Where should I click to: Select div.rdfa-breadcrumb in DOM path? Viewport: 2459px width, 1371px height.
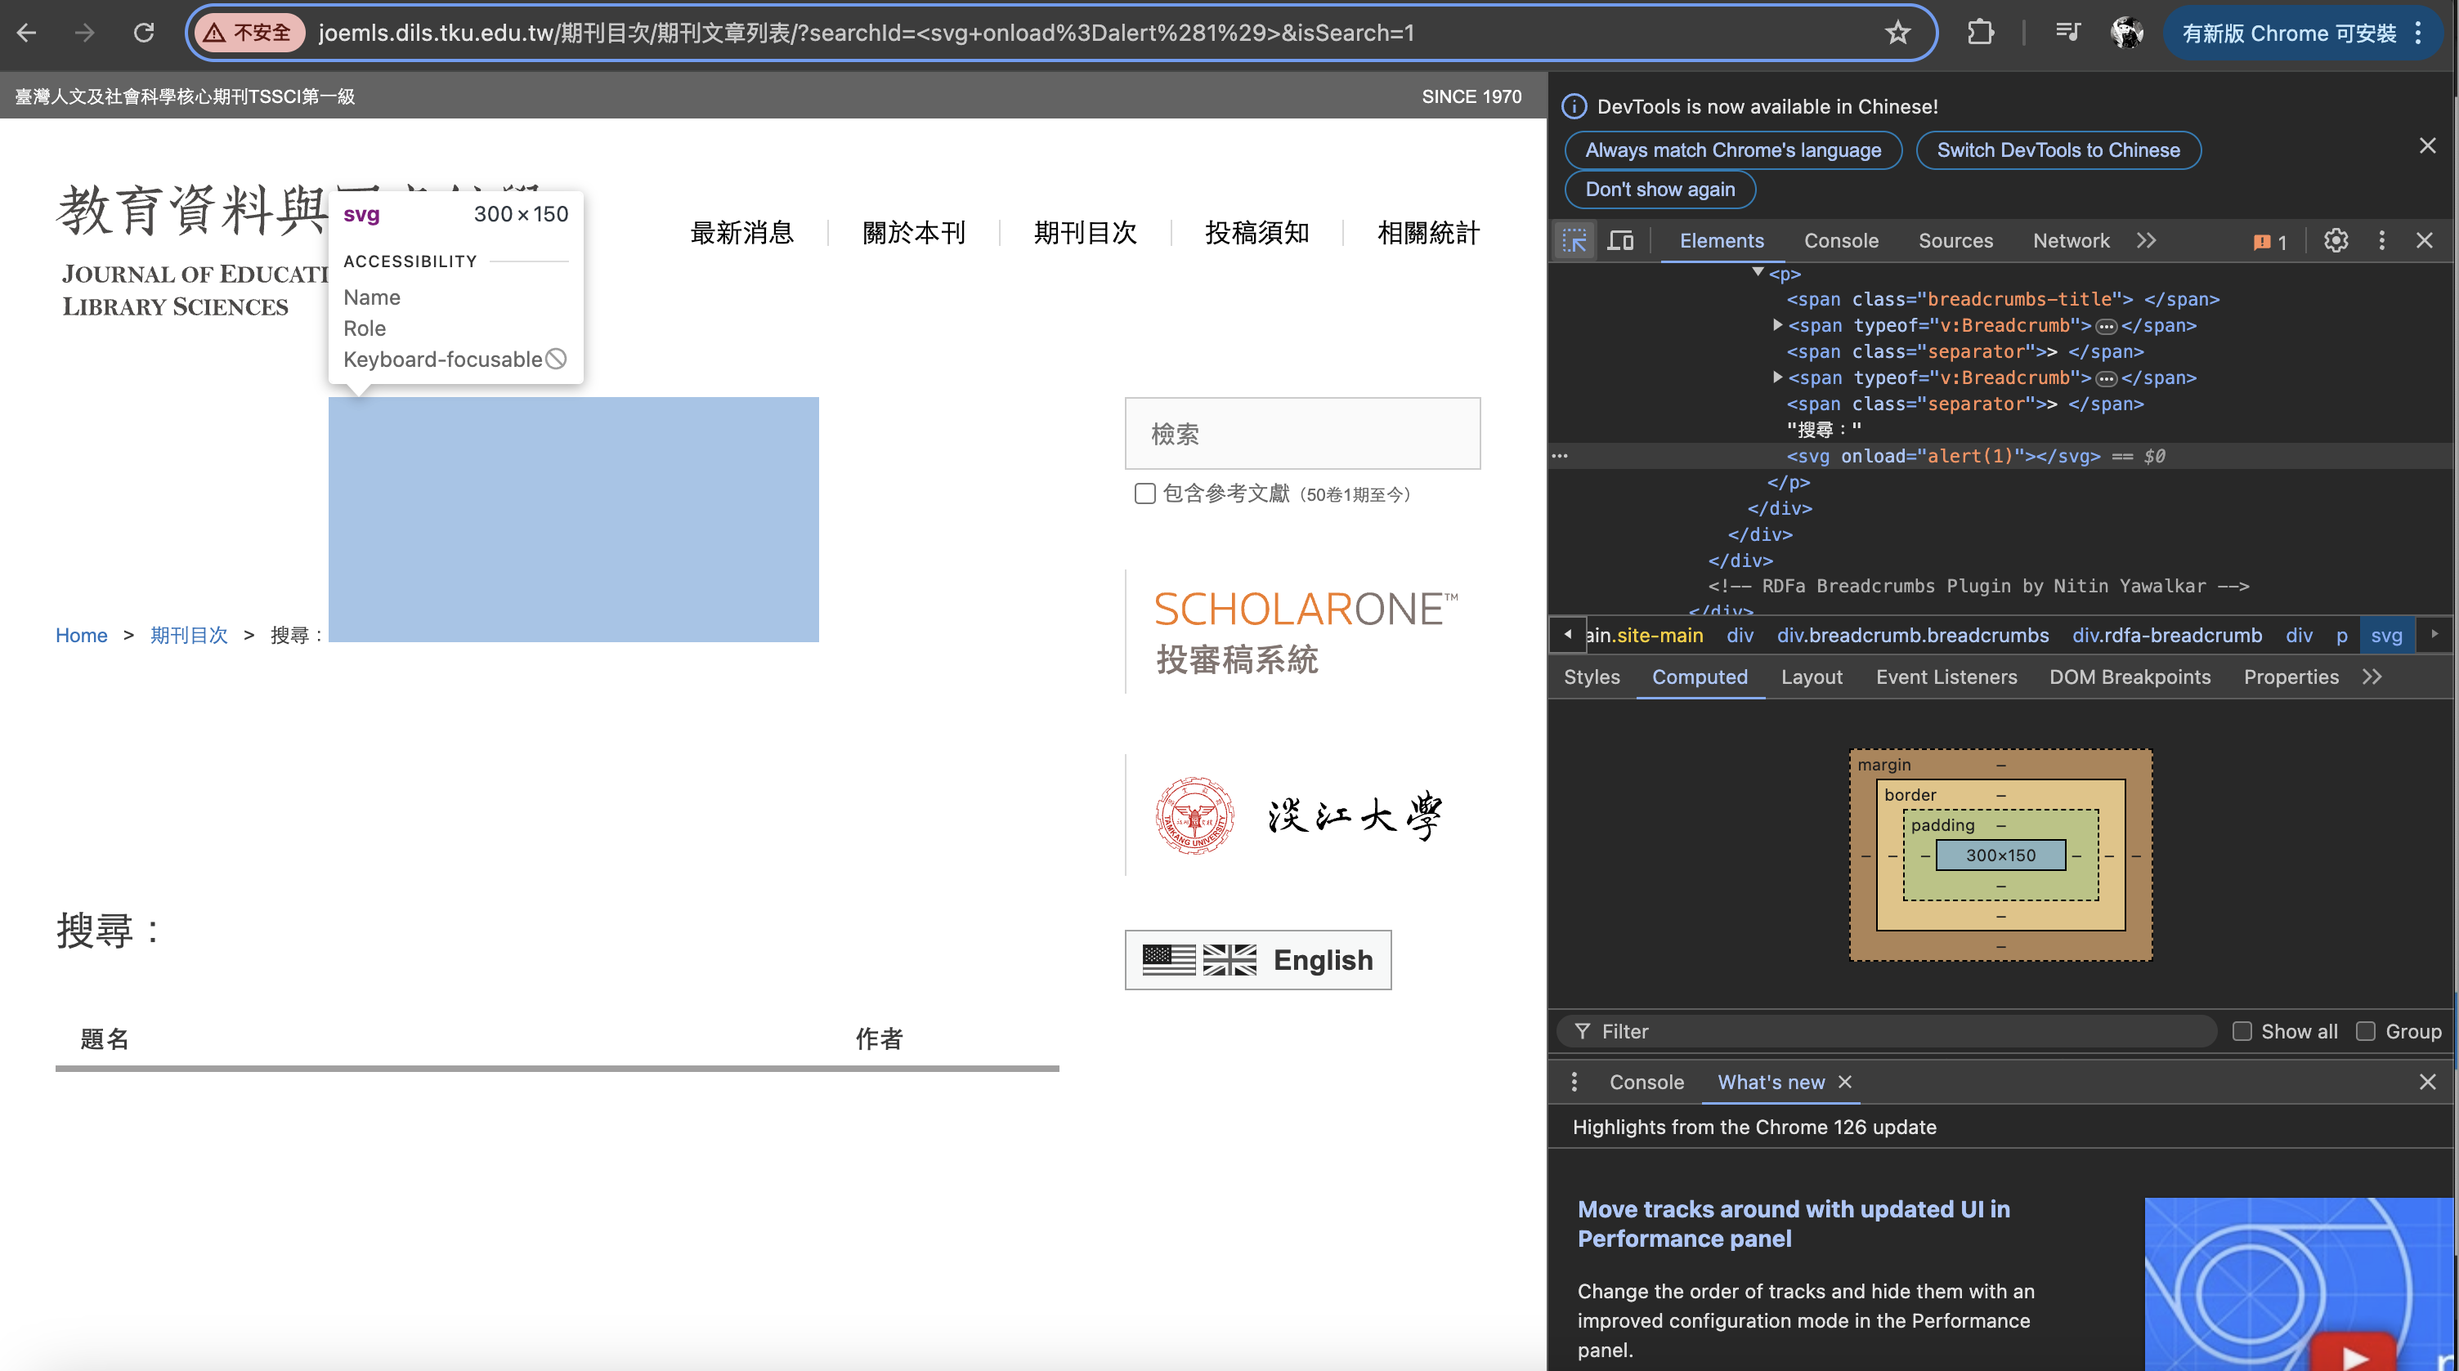tap(2166, 636)
